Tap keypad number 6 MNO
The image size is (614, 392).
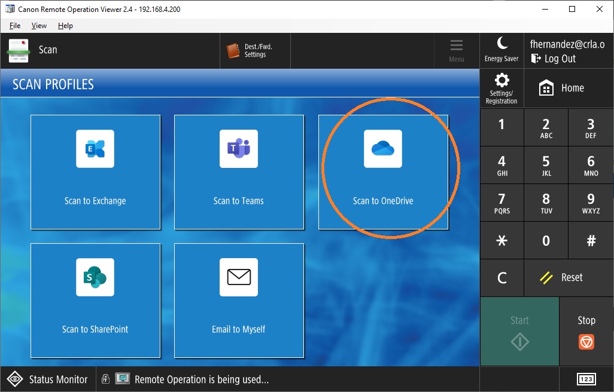(x=591, y=165)
